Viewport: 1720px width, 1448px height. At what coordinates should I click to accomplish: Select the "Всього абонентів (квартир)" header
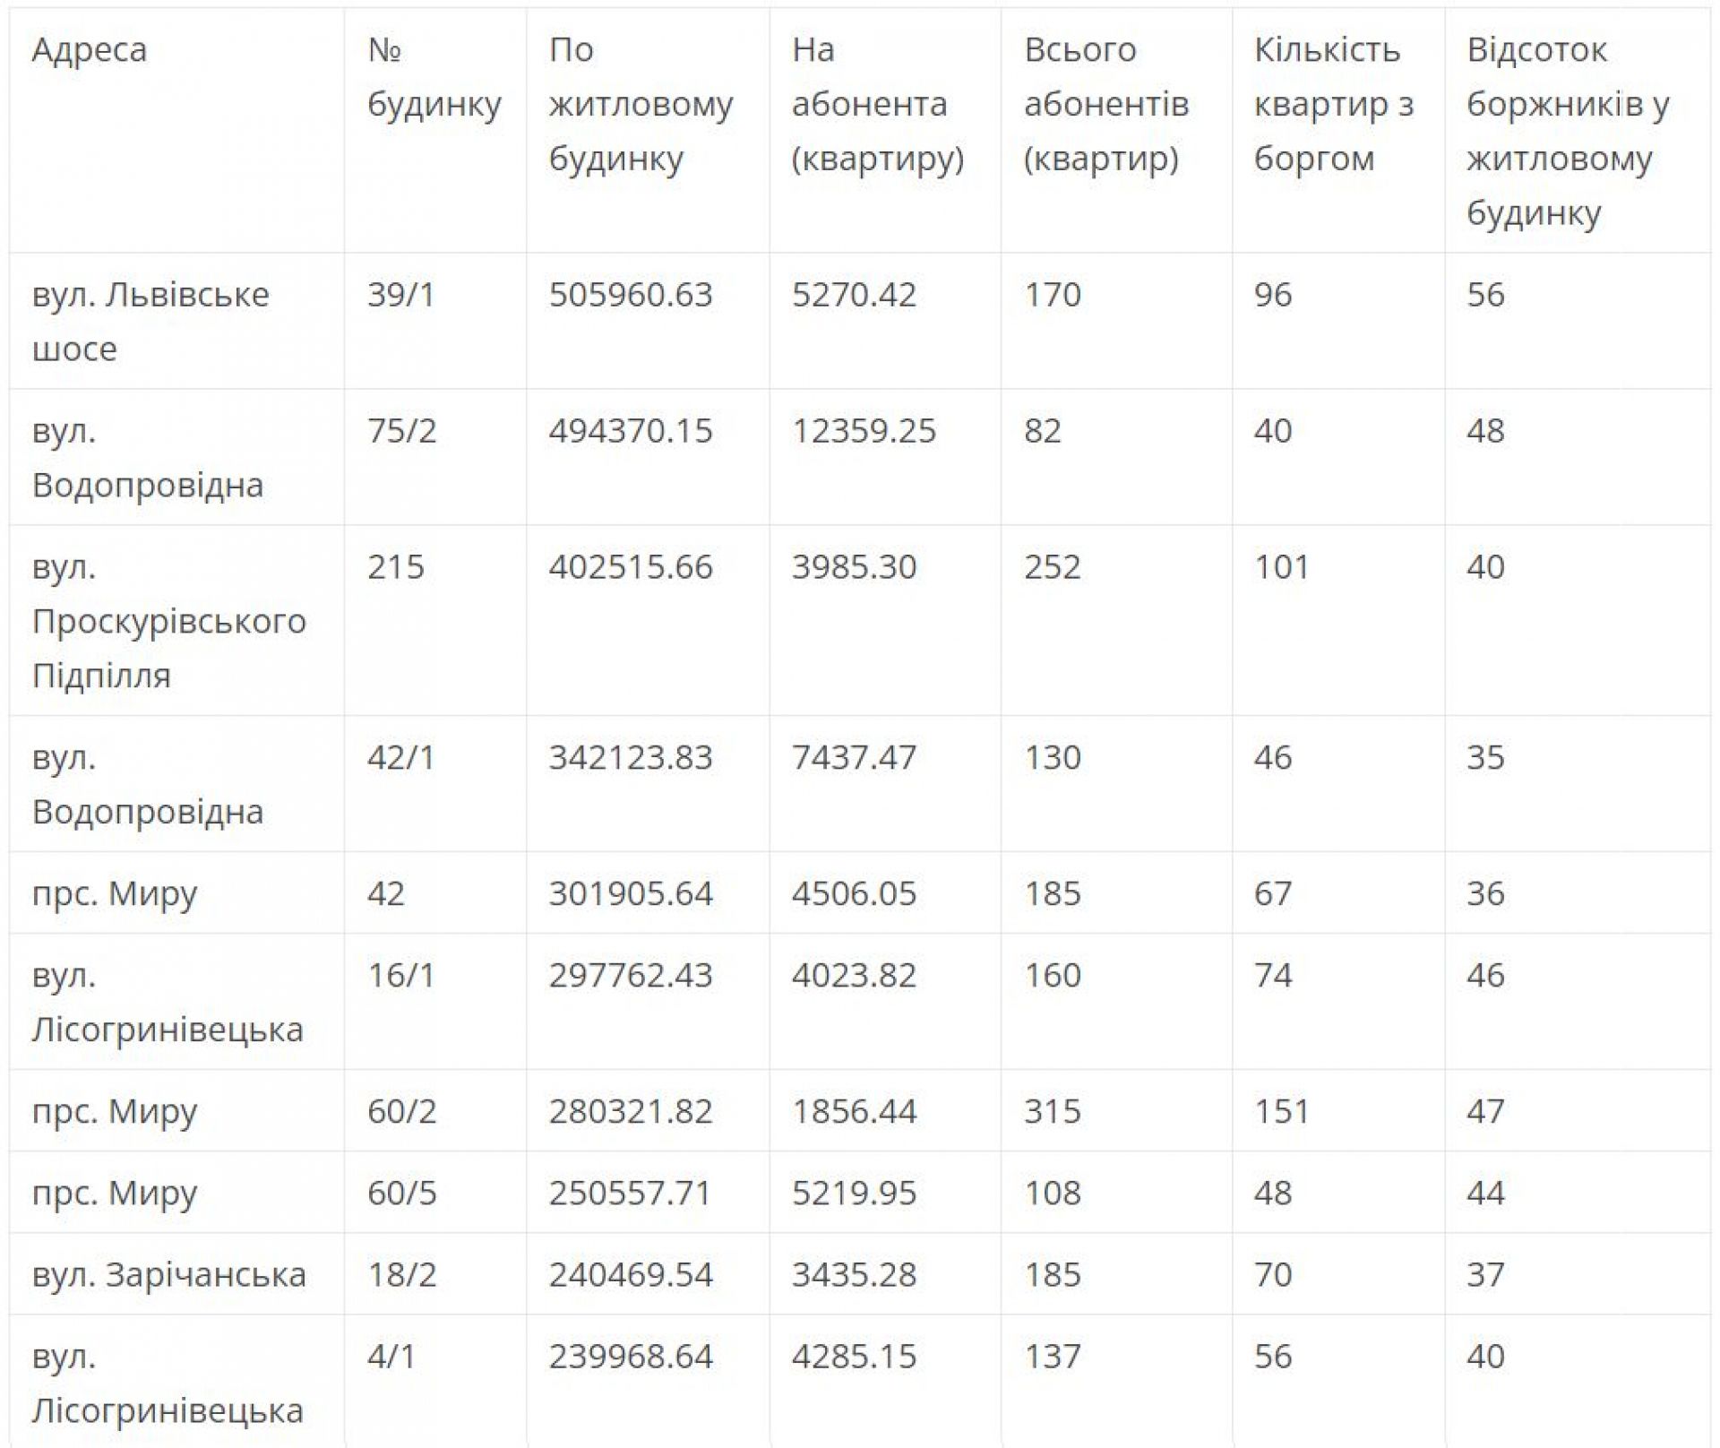(x=1105, y=104)
